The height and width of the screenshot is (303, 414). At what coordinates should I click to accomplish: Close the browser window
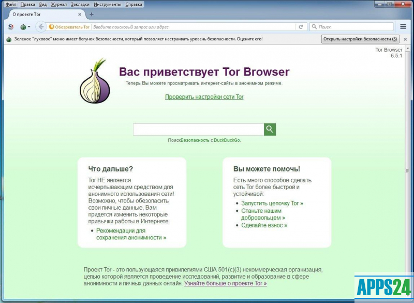click(403, 4)
